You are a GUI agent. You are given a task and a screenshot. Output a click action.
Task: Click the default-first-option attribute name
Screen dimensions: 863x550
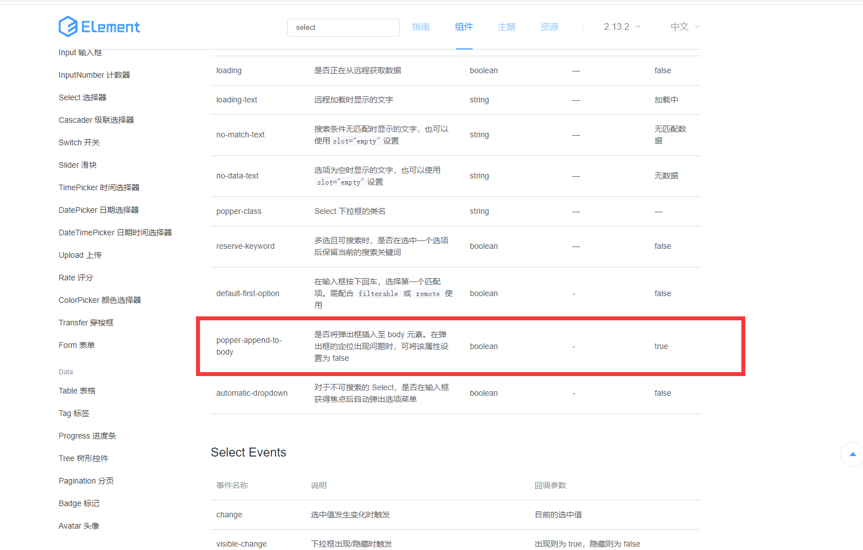pos(248,293)
